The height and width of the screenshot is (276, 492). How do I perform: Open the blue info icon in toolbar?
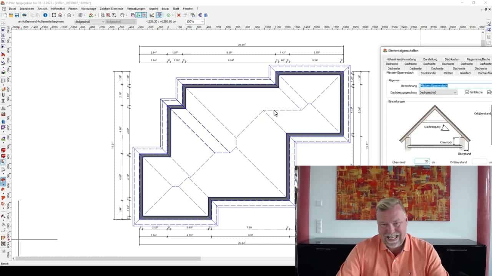[x=45, y=15]
